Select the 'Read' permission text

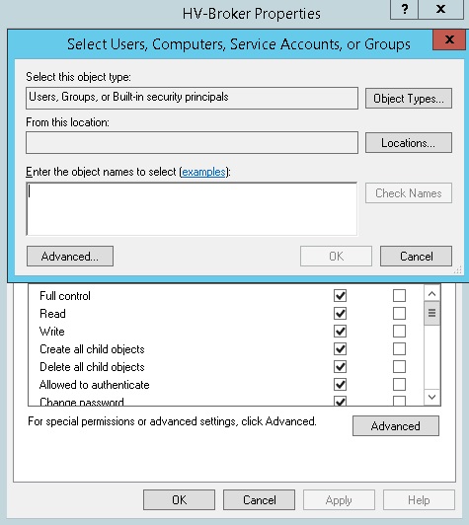52,314
